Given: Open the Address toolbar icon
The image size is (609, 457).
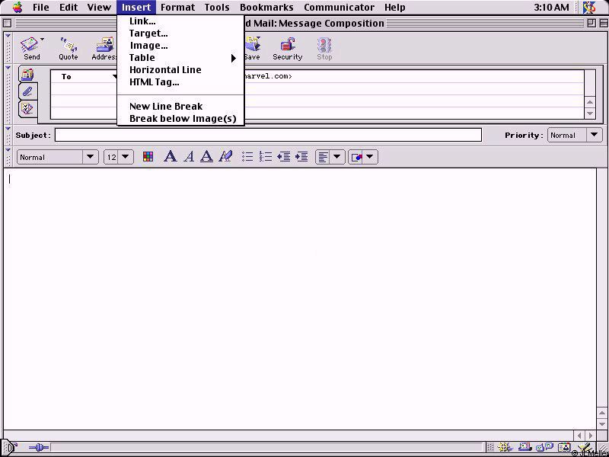Looking at the screenshot, I should point(104,48).
